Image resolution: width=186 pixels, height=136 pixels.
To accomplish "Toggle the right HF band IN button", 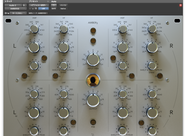I will click(x=160, y=76).
